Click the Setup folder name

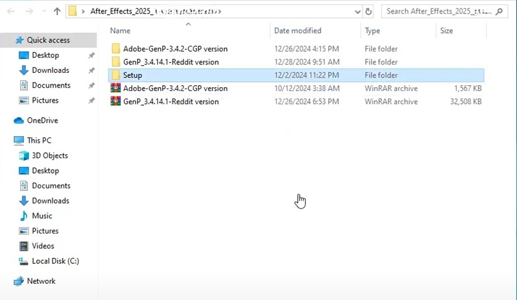(132, 75)
